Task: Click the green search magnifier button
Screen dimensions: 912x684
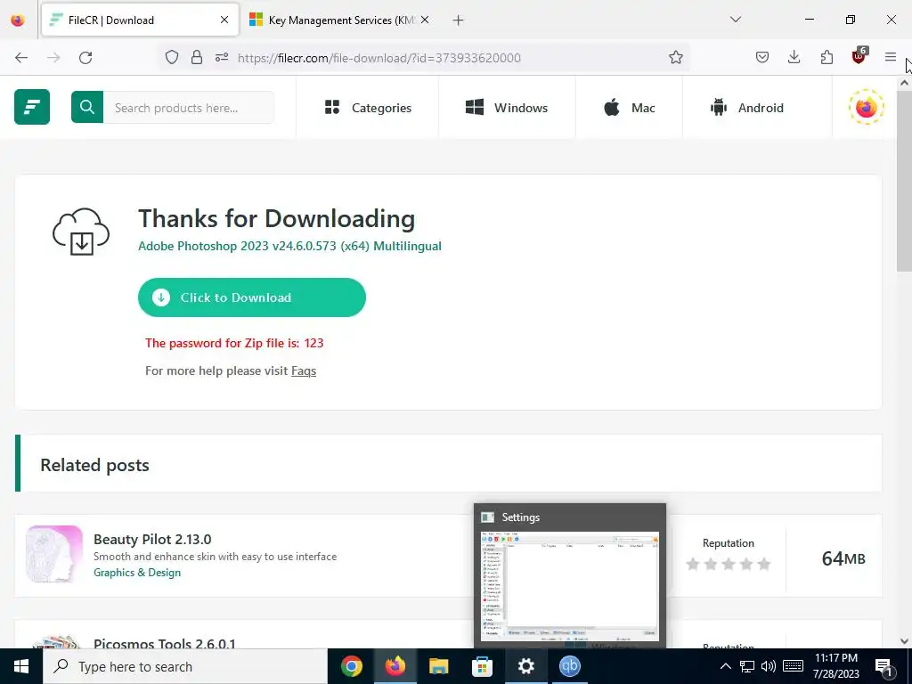Action: point(87,107)
